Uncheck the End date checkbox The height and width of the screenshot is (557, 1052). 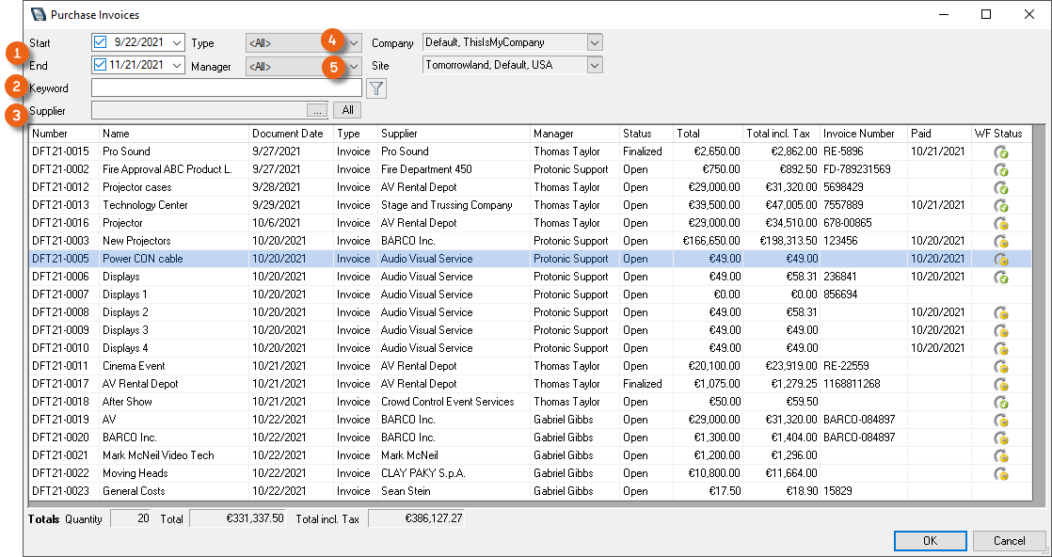tap(101, 66)
